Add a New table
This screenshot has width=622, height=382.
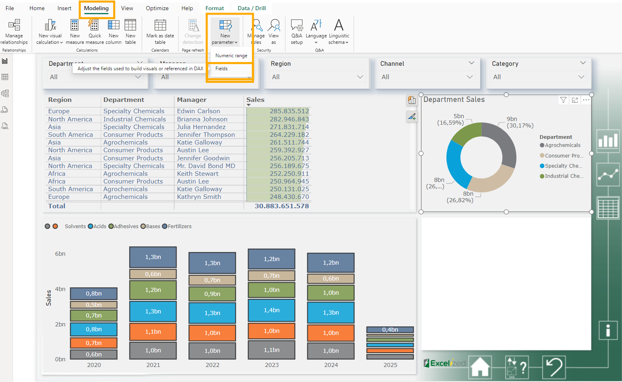130,32
